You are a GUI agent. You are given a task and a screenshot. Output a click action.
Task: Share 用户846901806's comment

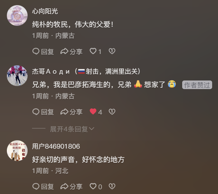(x=71, y=186)
